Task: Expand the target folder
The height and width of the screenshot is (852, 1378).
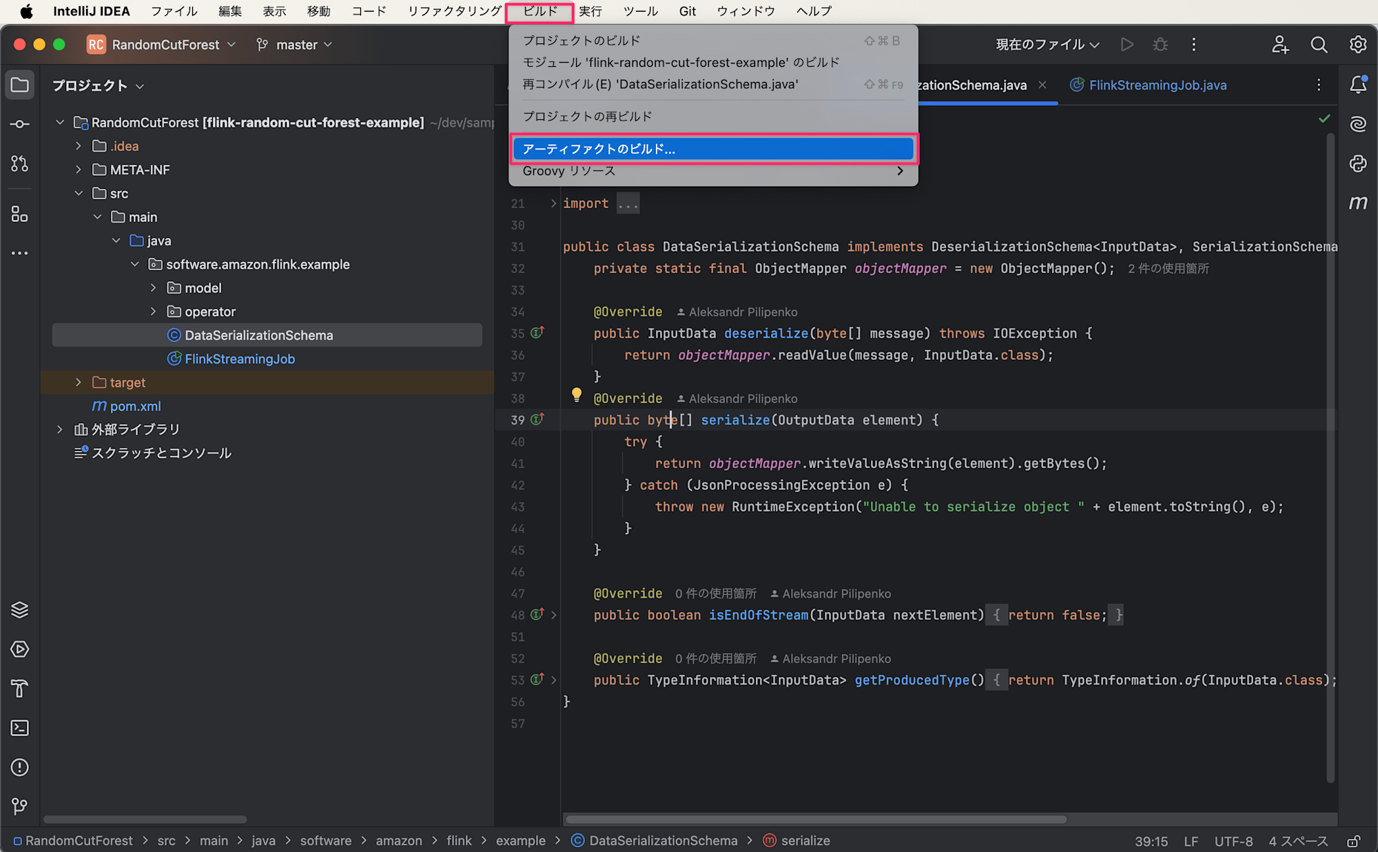Action: tap(79, 383)
